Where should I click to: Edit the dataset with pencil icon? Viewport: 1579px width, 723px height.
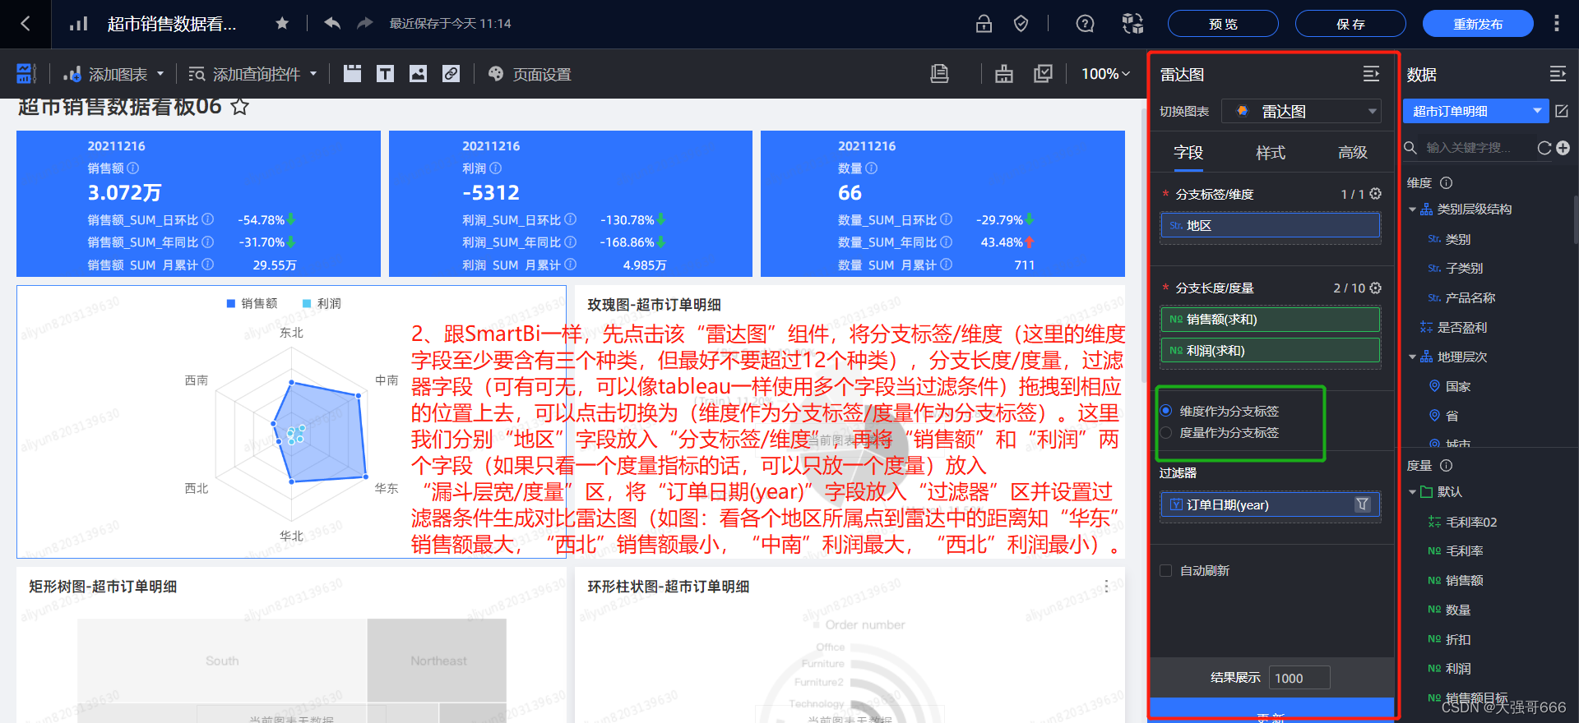click(x=1562, y=111)
